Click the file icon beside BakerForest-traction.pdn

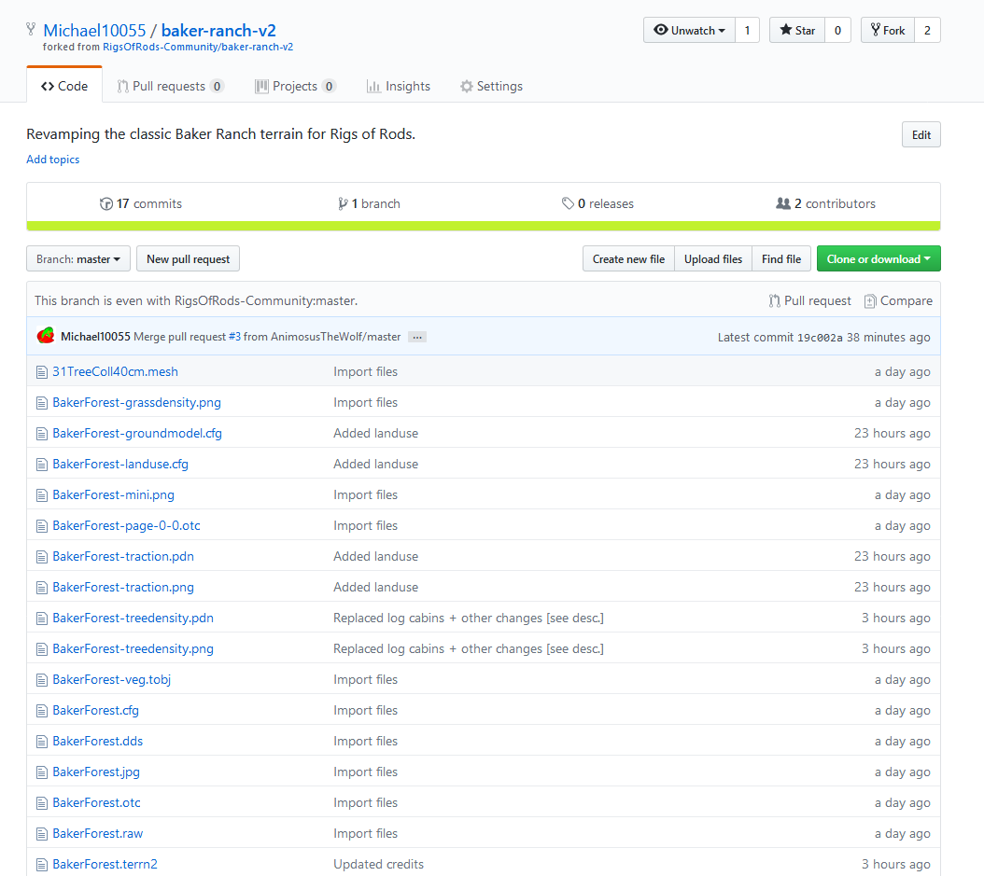pyautogui.click(x=42, y=557)
